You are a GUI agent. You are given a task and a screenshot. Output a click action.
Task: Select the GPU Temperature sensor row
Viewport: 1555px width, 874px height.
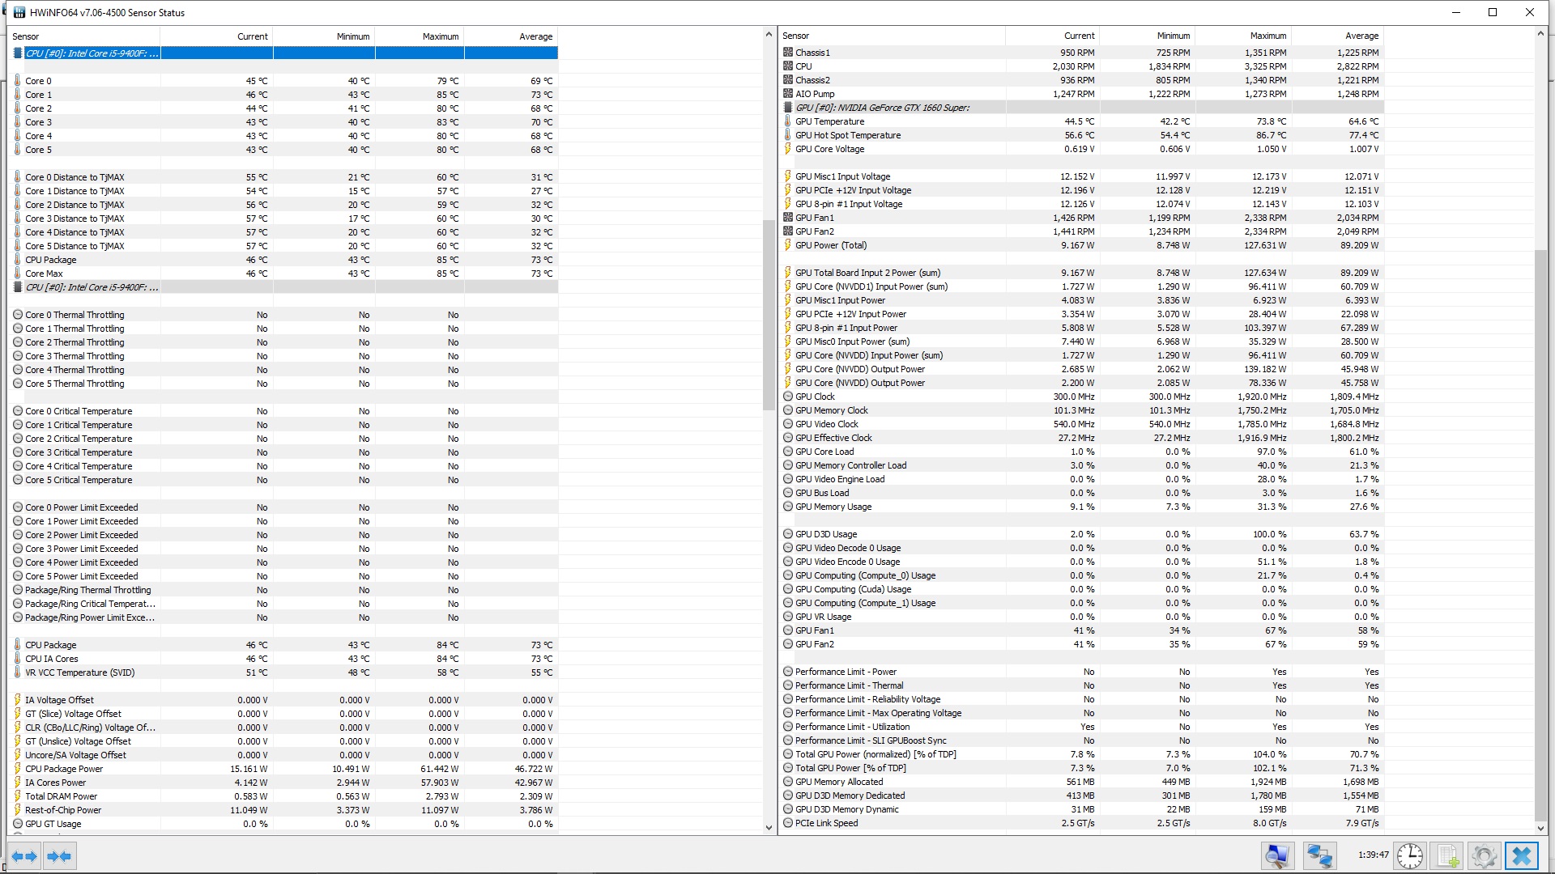pos(829,121)
